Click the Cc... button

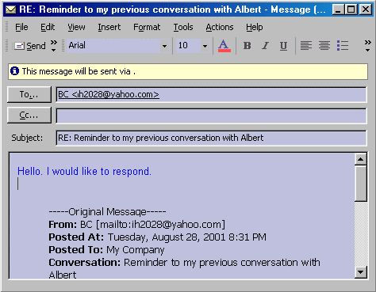(29, 115)
